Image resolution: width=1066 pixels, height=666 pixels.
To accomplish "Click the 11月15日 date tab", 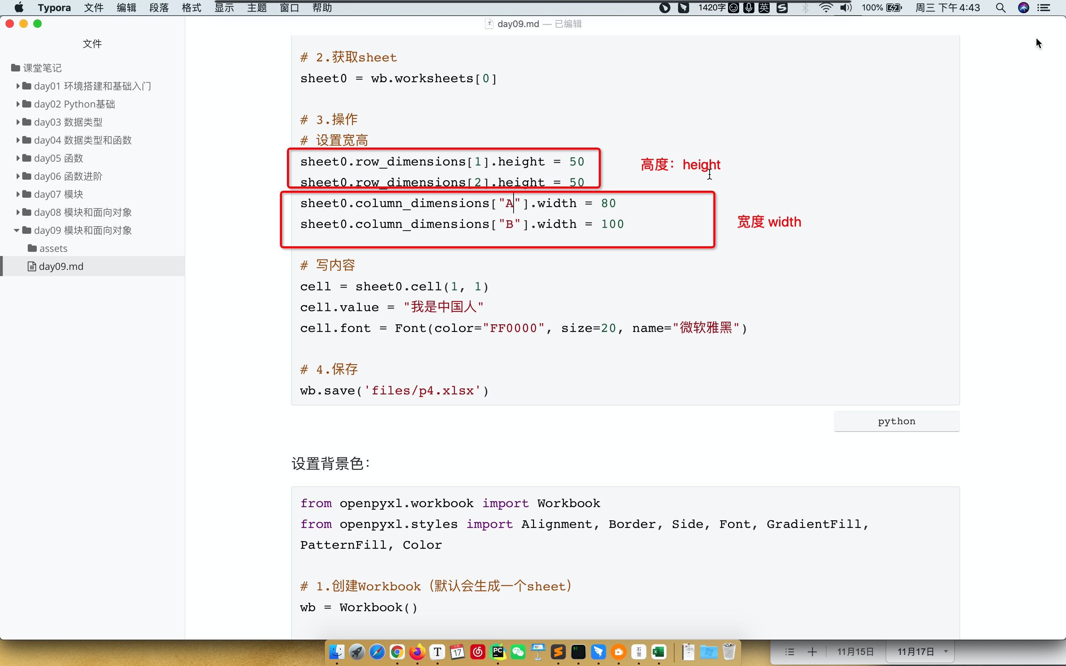I will pos(855,652).
